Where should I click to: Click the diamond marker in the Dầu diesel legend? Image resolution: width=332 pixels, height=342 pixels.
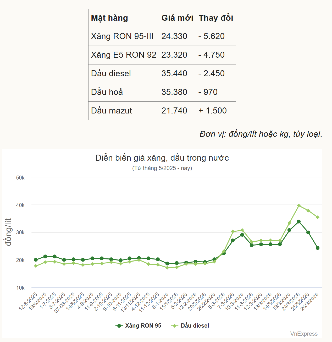pyautogui.click(x=174, y=326)
